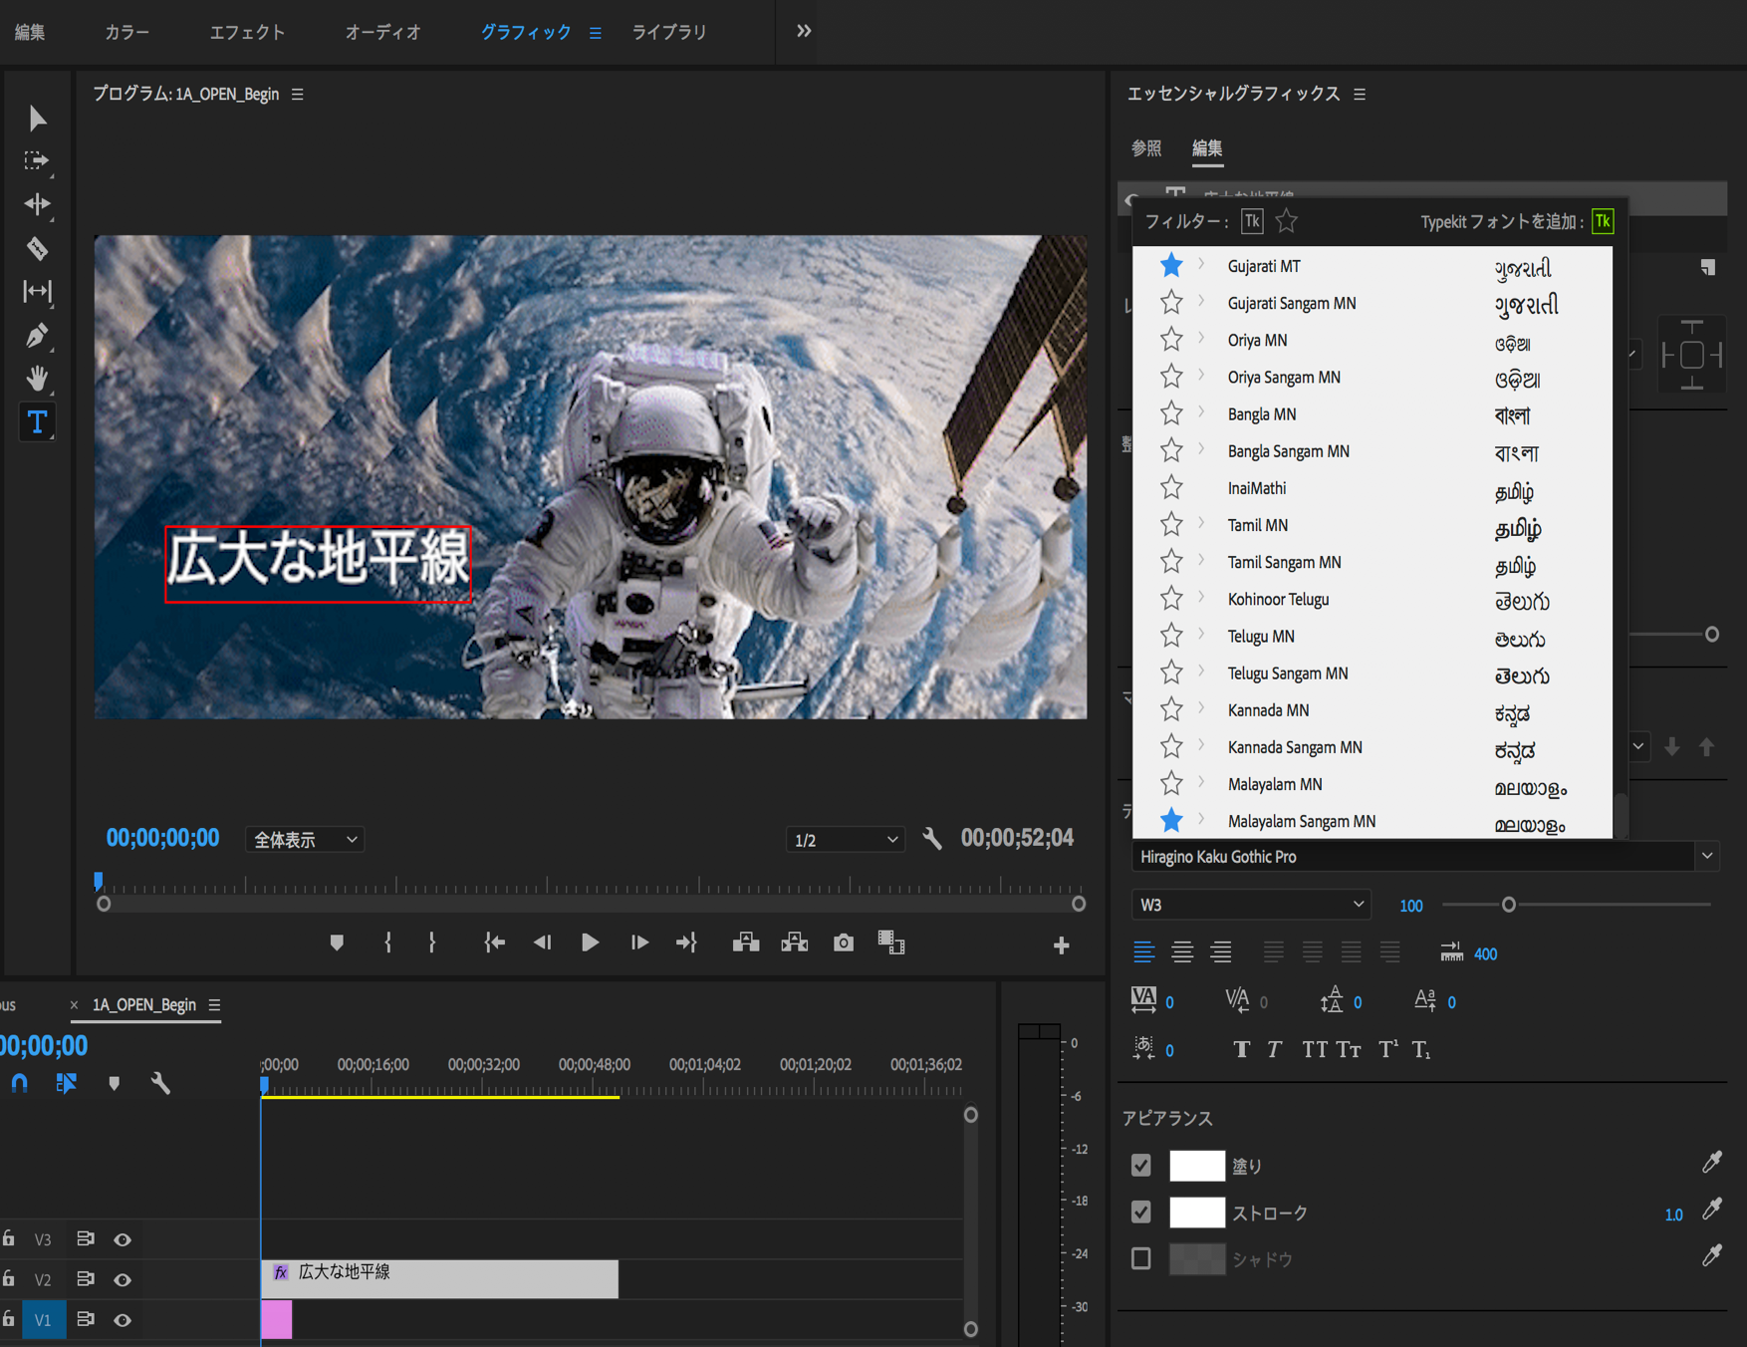Uncheck the ストローク checkbox

click(x=1141, y=1212)
